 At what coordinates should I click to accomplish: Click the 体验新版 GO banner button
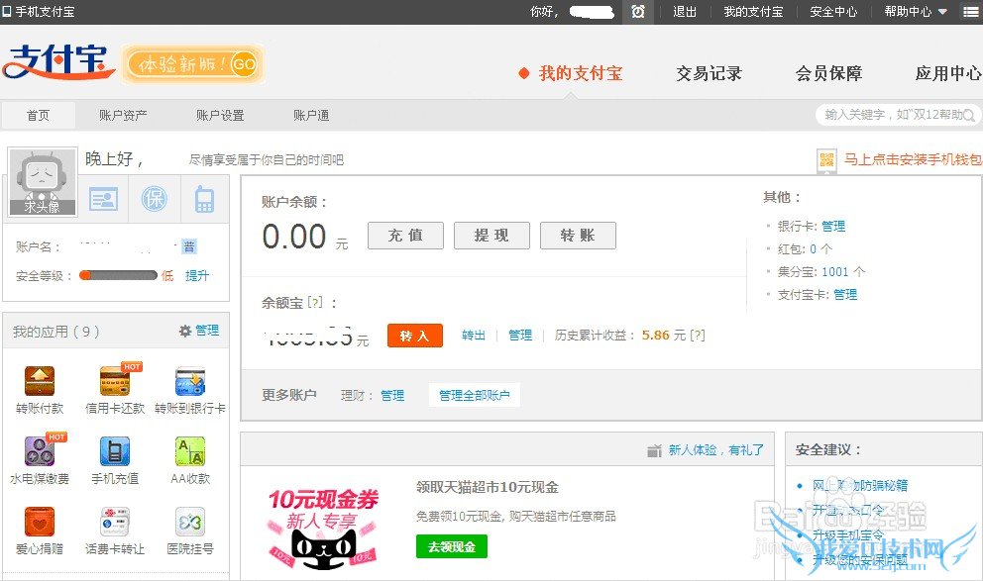[192, 64]
